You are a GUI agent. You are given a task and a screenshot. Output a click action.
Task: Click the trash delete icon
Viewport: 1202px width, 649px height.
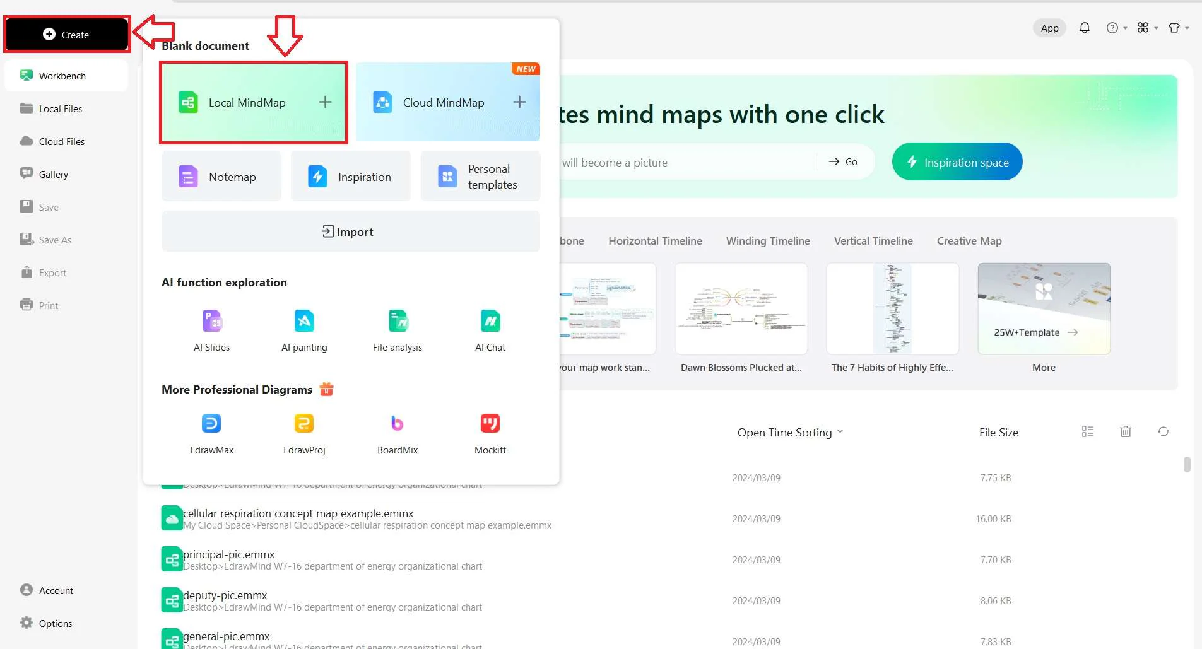[x=1126, y=431]
